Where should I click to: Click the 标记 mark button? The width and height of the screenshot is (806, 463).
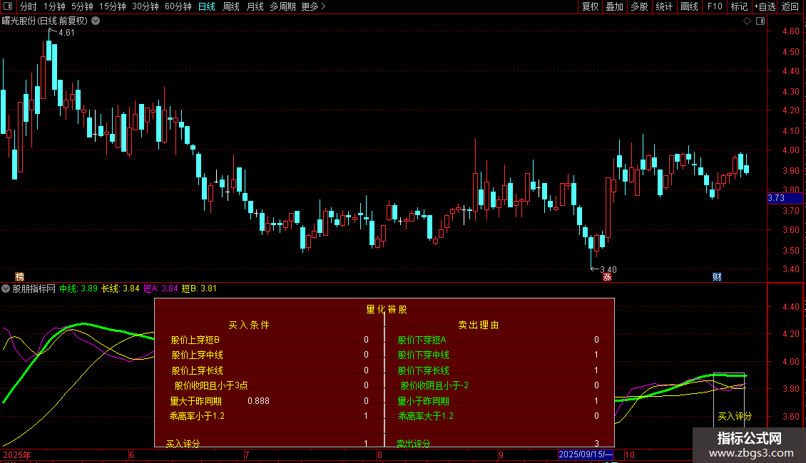739,6
